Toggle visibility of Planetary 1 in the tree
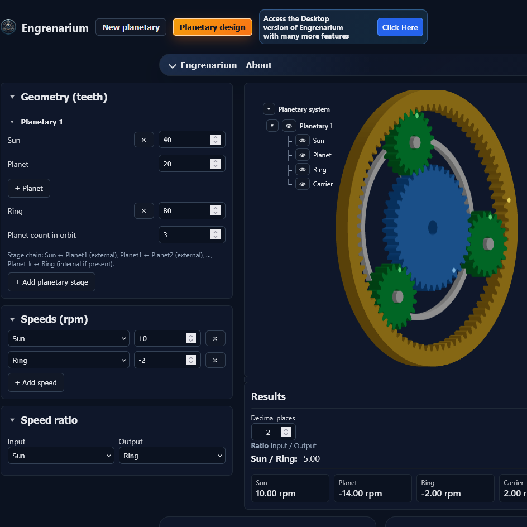The width and height of the screenshot is (527, 527). point(289,126)
